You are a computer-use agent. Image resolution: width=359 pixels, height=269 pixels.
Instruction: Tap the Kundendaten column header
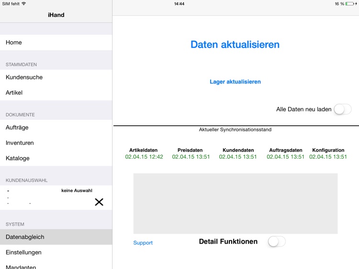point(238,150)
